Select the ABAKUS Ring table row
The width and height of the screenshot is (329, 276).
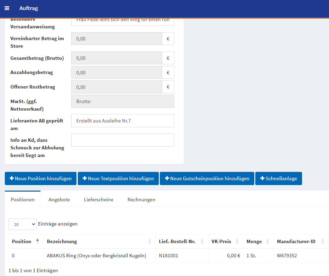pos(96,256)
